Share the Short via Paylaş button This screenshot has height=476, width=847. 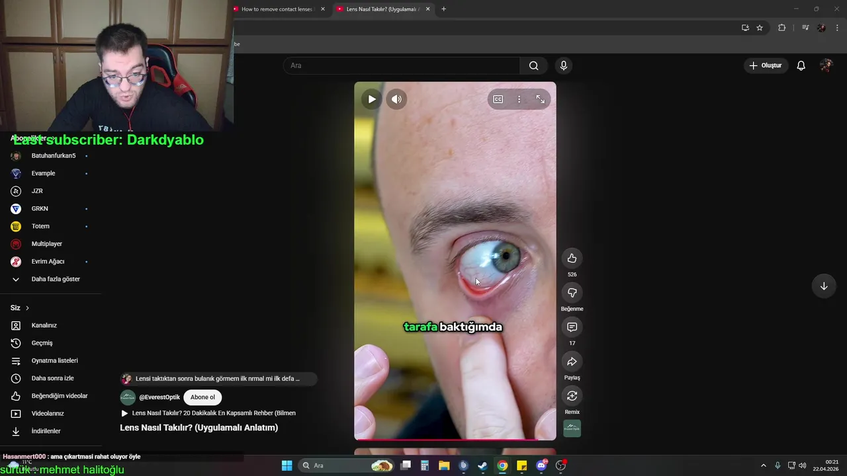pyautogui.click(x=572, y=362)
